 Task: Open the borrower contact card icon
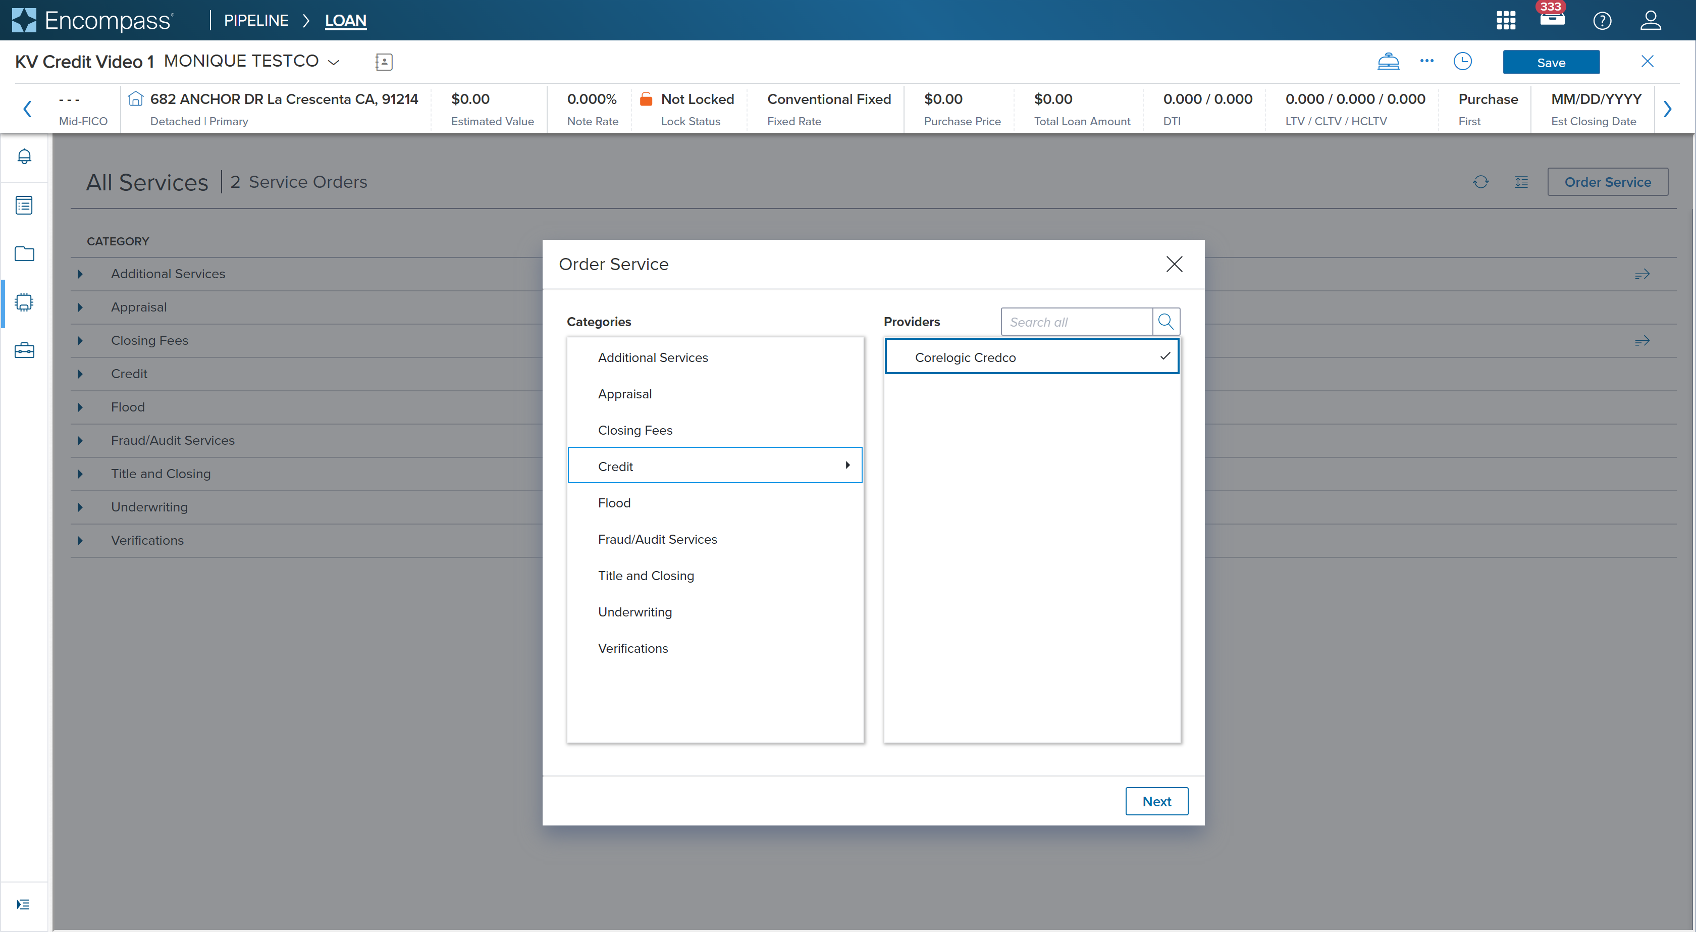(384, 62)
